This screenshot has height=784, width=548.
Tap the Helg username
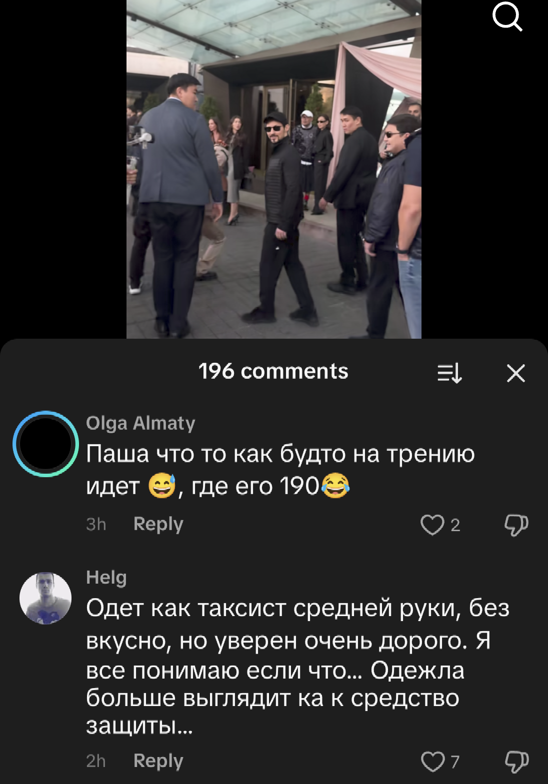106,578
